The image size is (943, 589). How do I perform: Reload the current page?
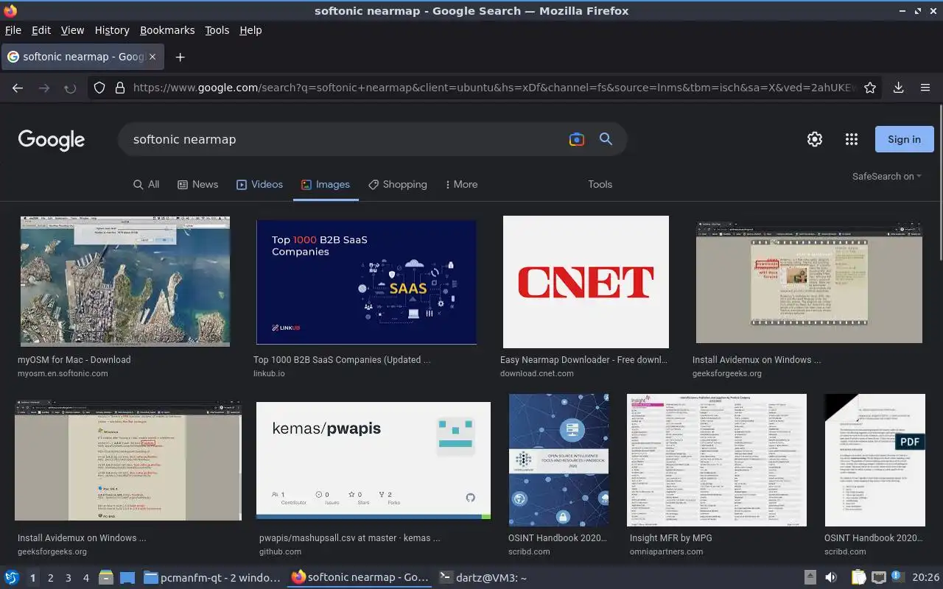[x=70, y=88]
